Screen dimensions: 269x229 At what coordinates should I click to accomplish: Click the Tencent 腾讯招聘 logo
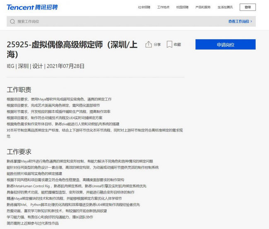pyautogui.click(x=32, y=7)
